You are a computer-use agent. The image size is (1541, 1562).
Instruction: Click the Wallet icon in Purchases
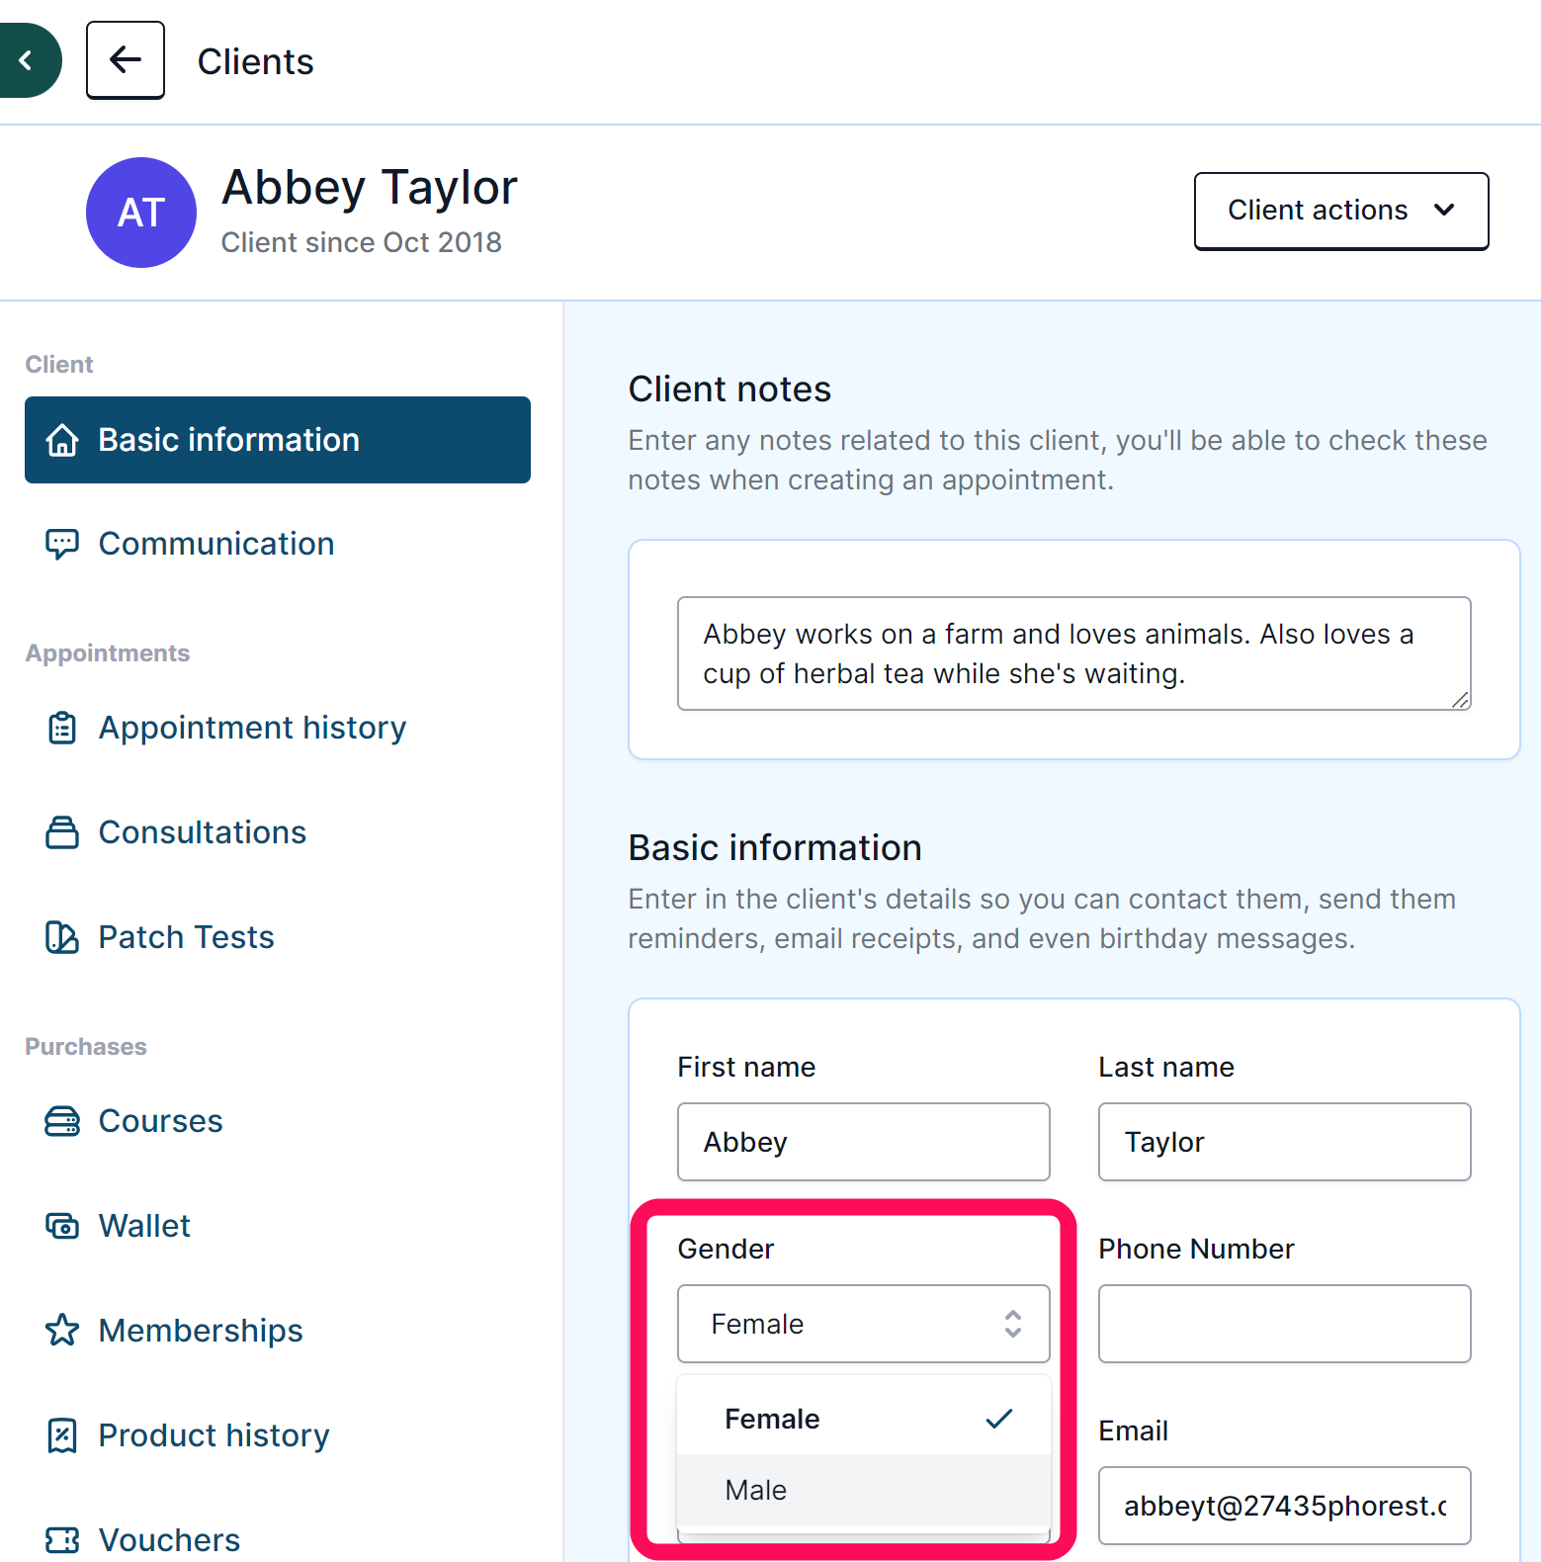[62, 1226]
